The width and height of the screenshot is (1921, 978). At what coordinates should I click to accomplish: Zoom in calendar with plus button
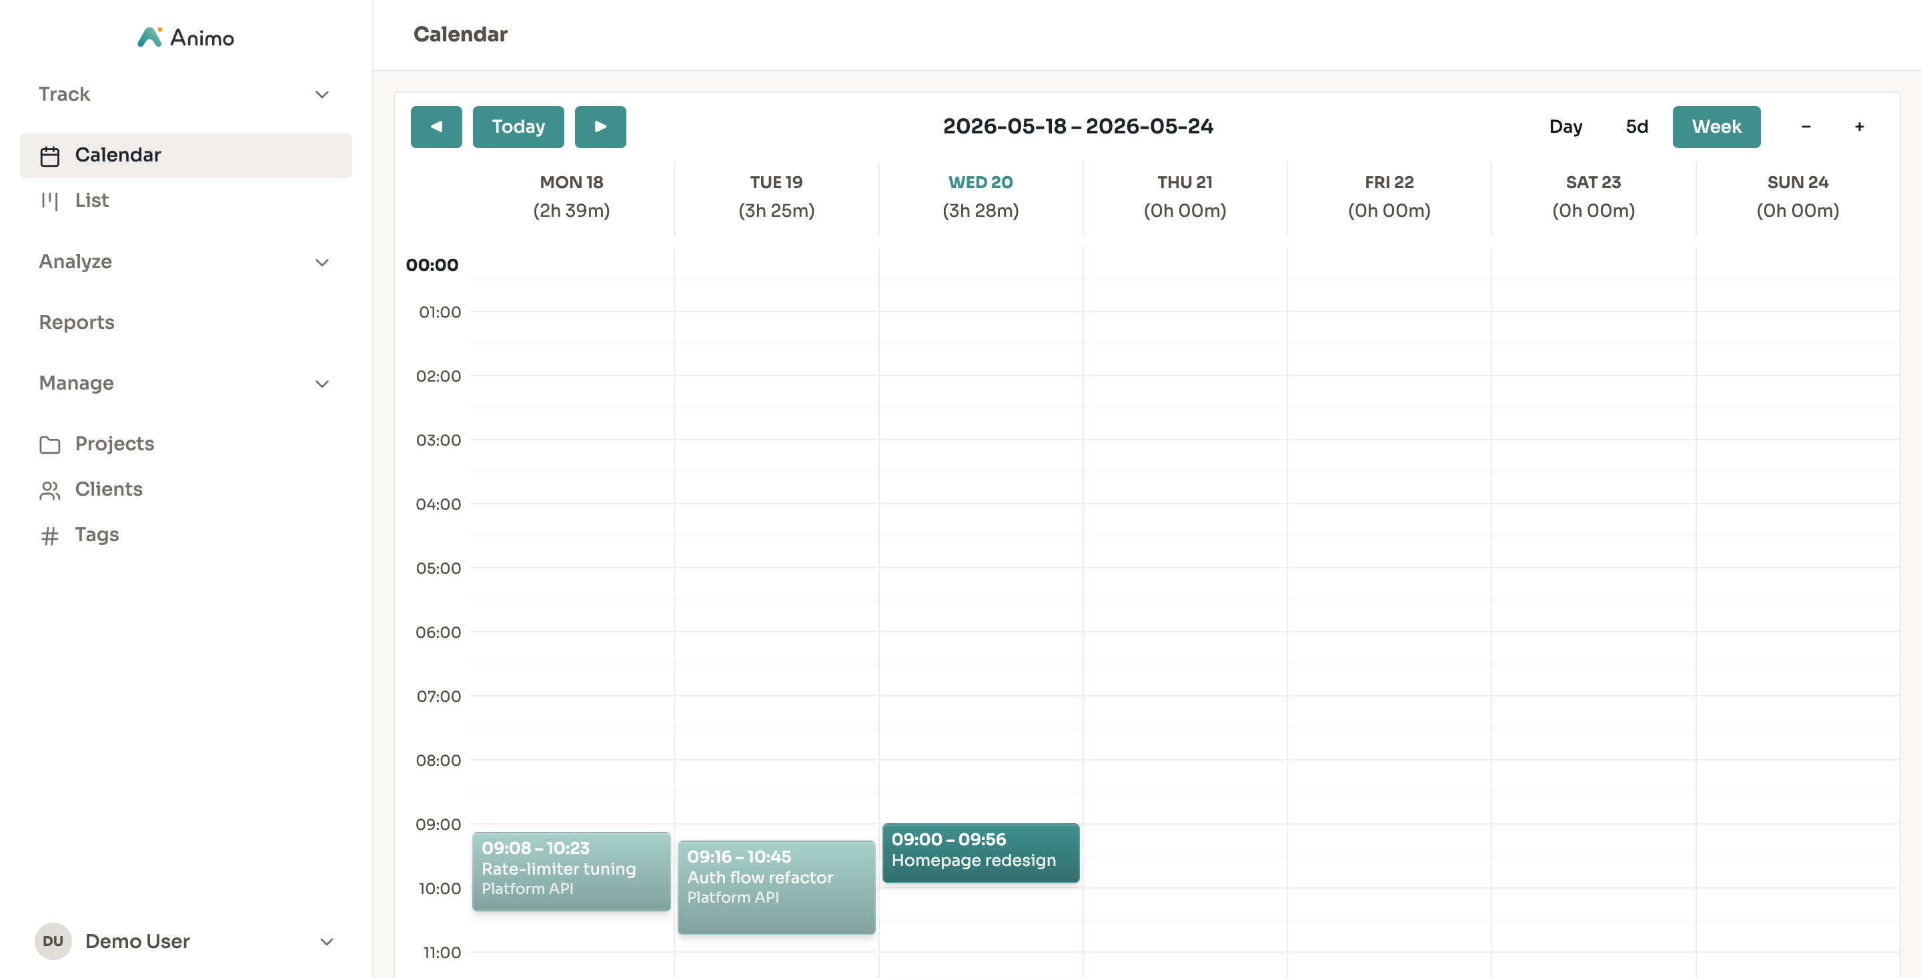(1859, 127)
